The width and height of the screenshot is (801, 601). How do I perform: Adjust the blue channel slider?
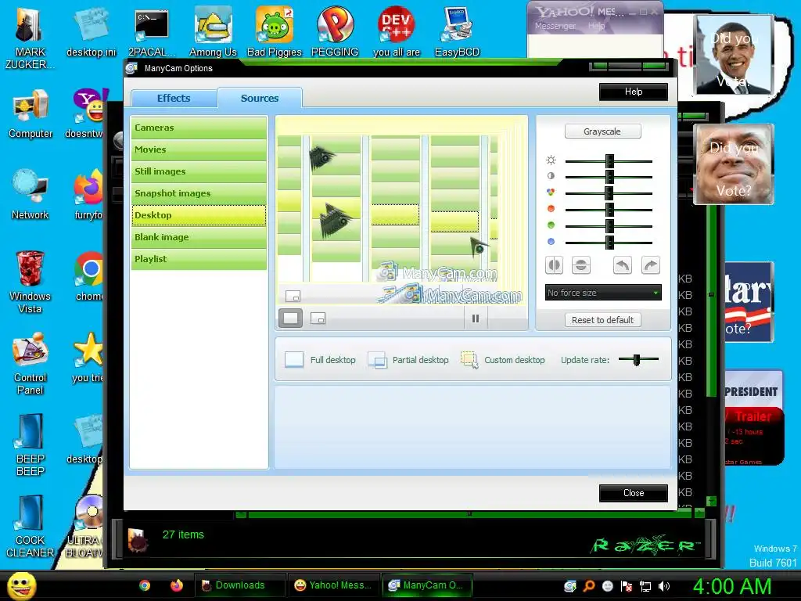click(609, 243)
